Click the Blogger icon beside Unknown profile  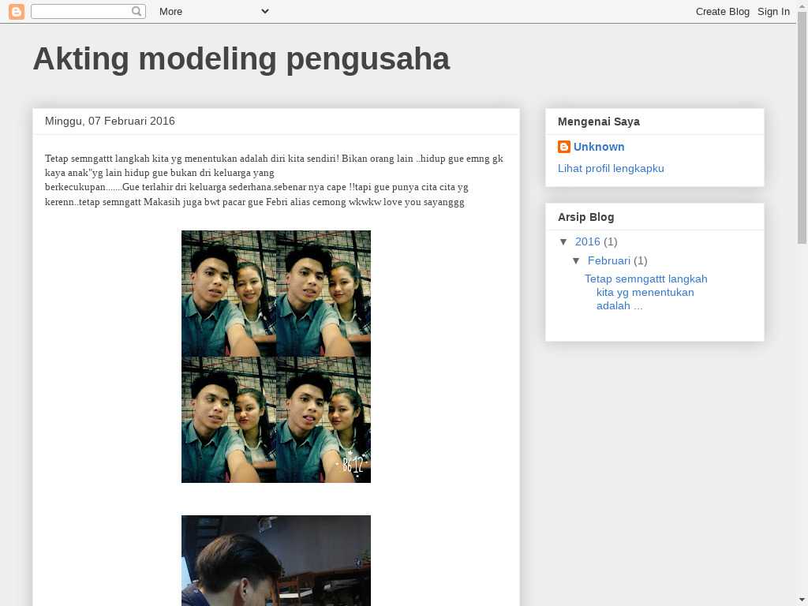(563, 147)
